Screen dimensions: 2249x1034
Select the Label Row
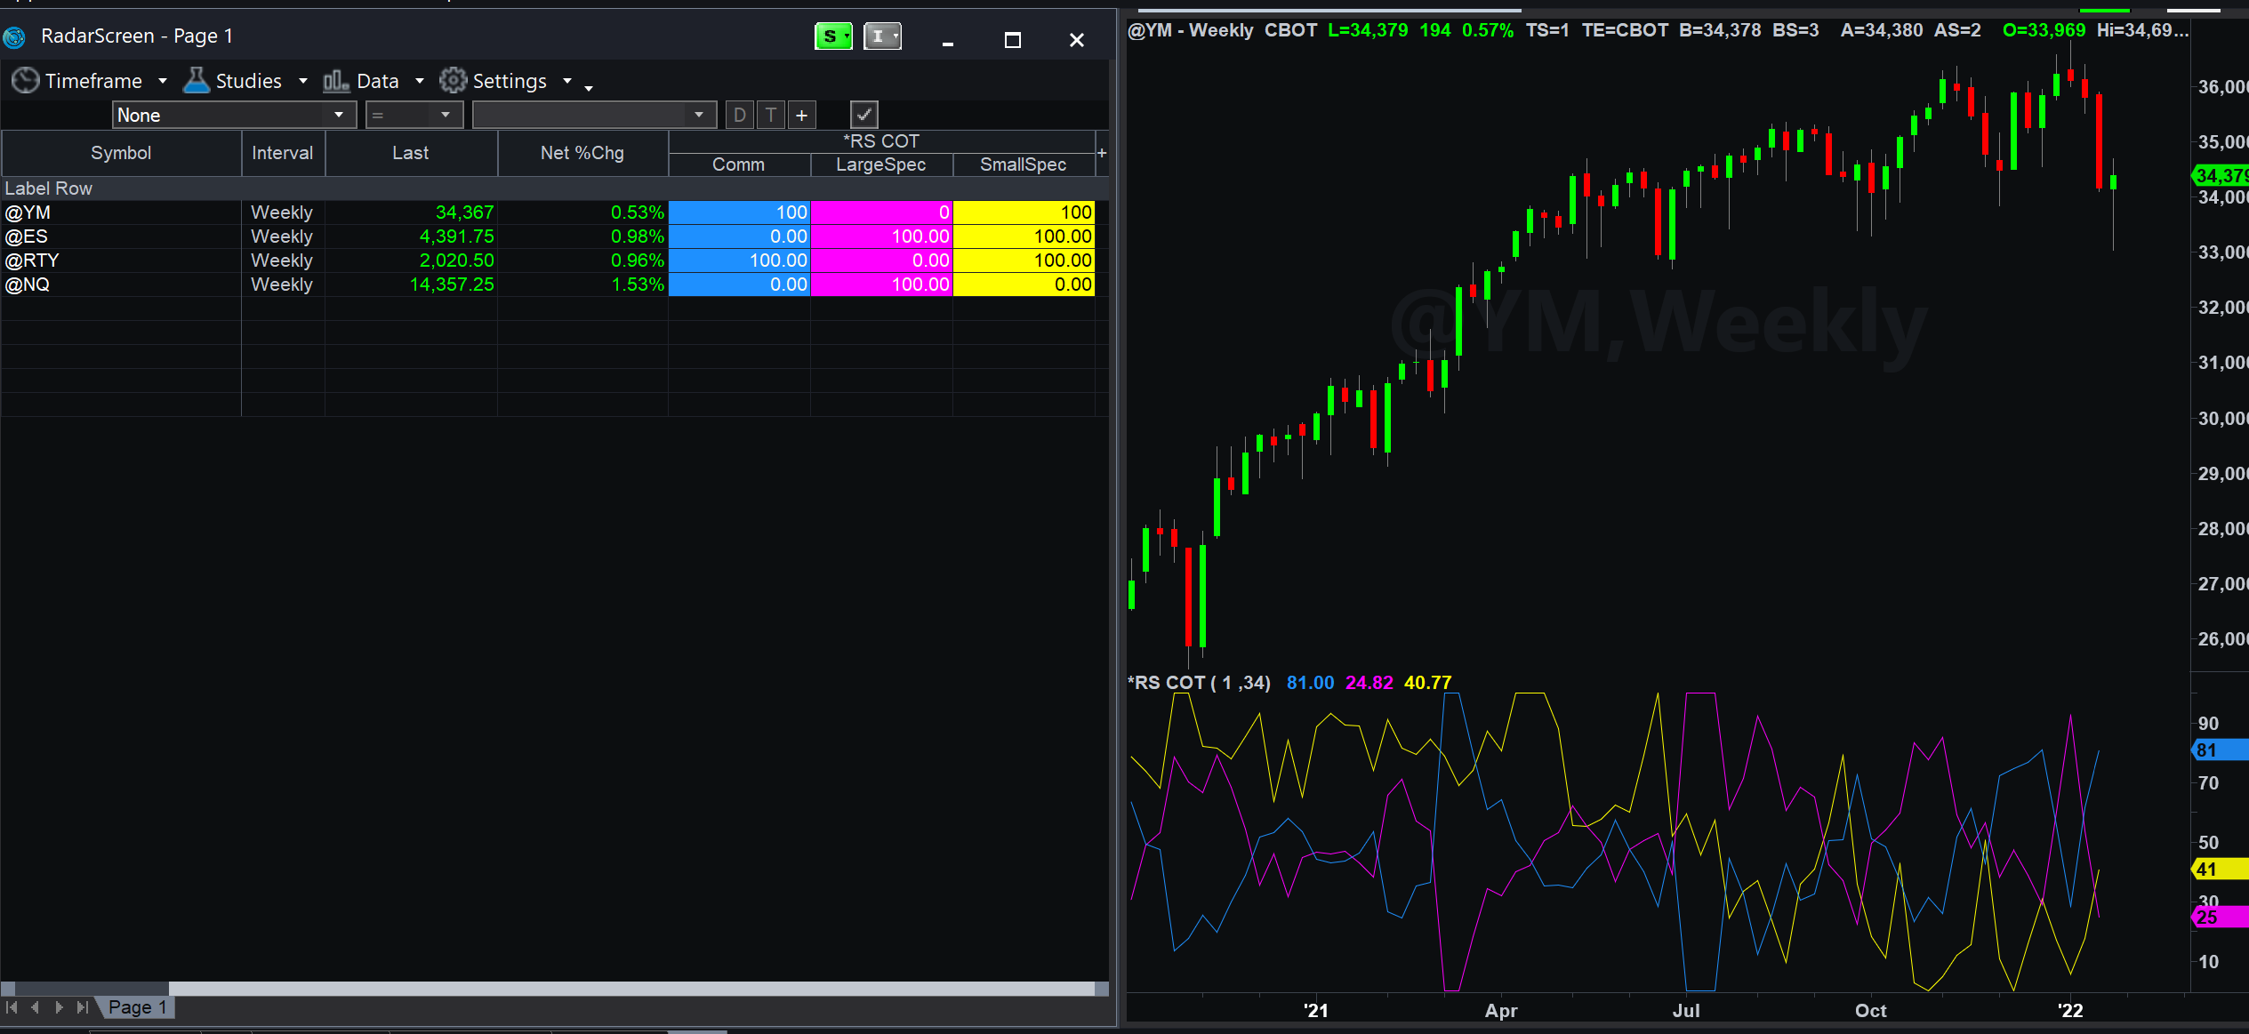pos(555,188)
